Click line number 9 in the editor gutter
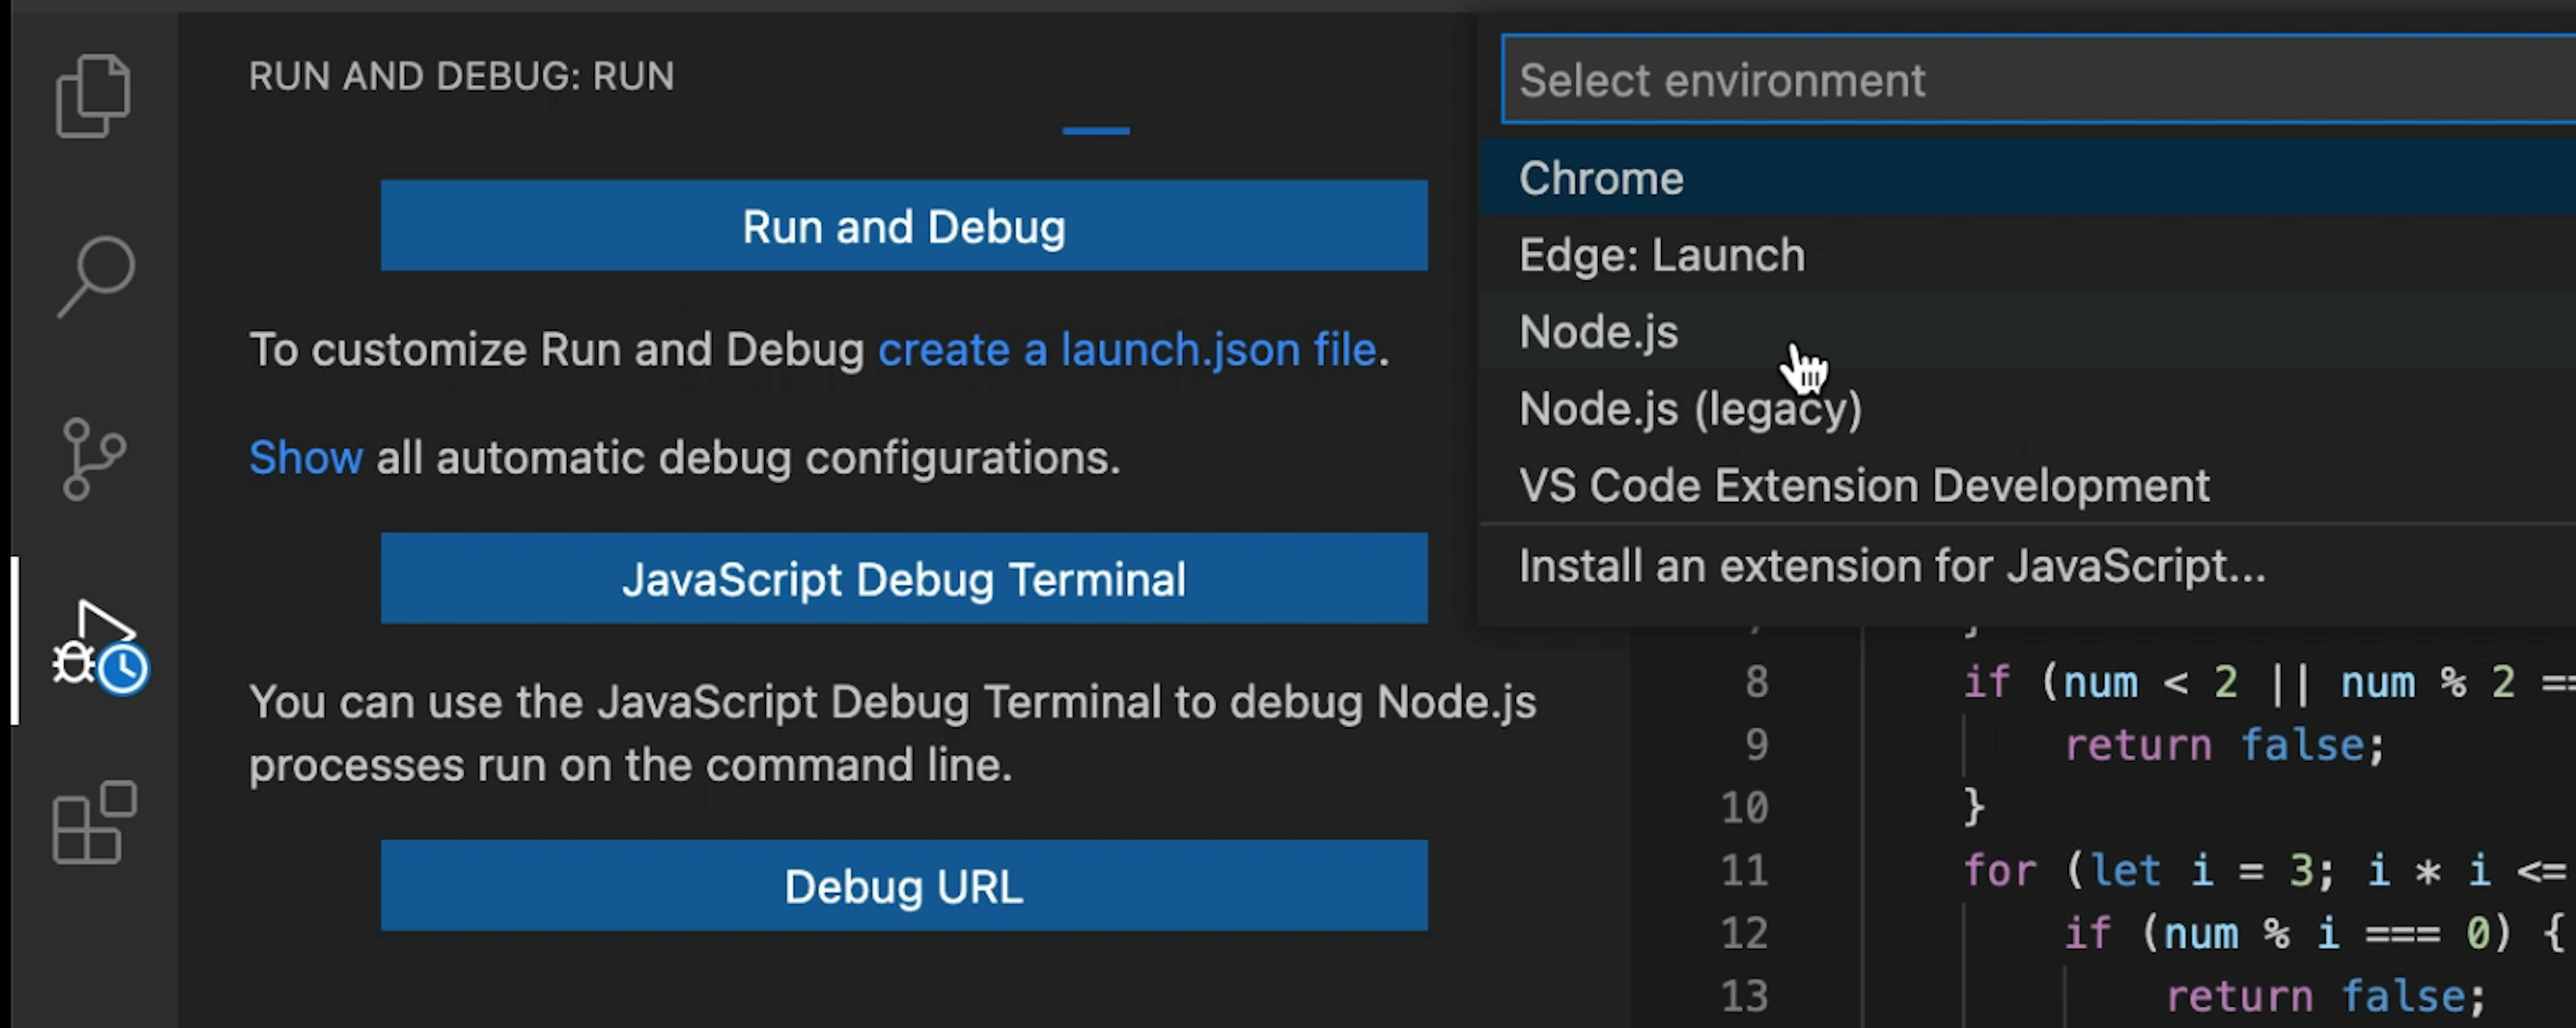Viewport: 2576px width, 1028px height. (1757, 745)
